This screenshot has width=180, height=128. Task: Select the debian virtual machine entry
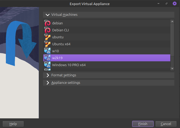(x=57, y=23)
